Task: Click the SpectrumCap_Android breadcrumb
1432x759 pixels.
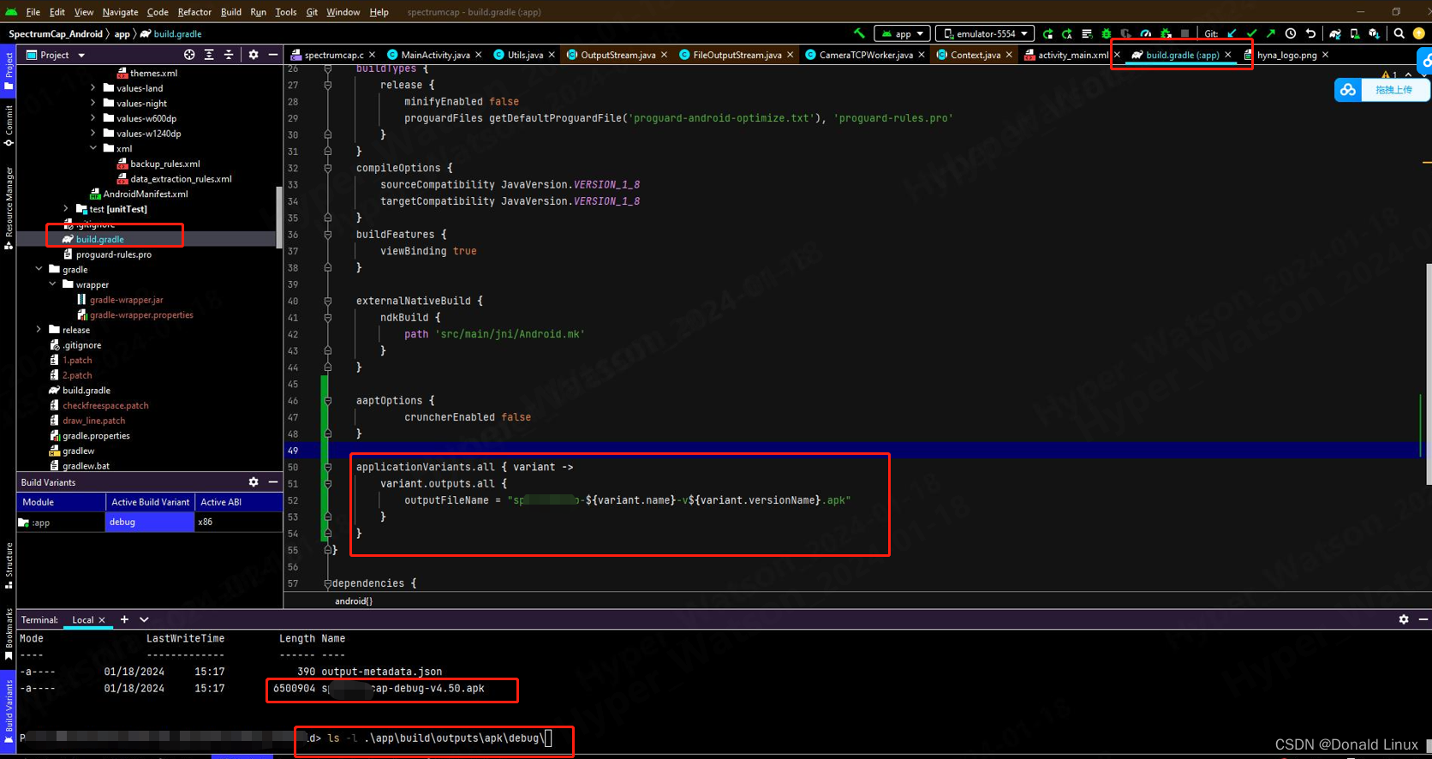Action: tap(56, 34)
